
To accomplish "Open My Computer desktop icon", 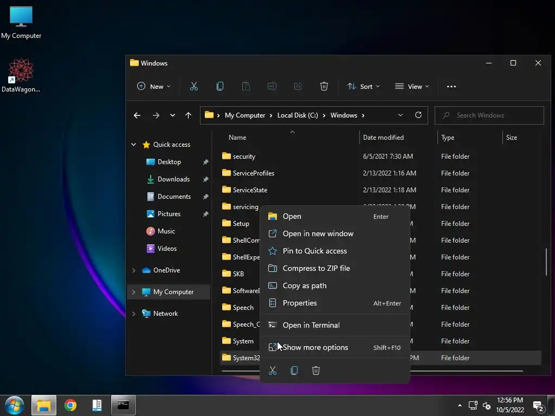I will 21,22.
